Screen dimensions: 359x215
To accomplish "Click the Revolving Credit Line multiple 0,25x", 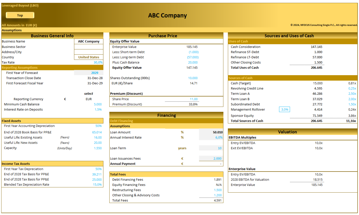I will click(352, 89).
